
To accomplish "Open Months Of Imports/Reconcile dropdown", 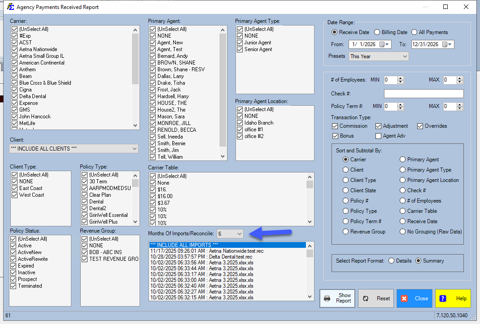I will click(239, 233).
